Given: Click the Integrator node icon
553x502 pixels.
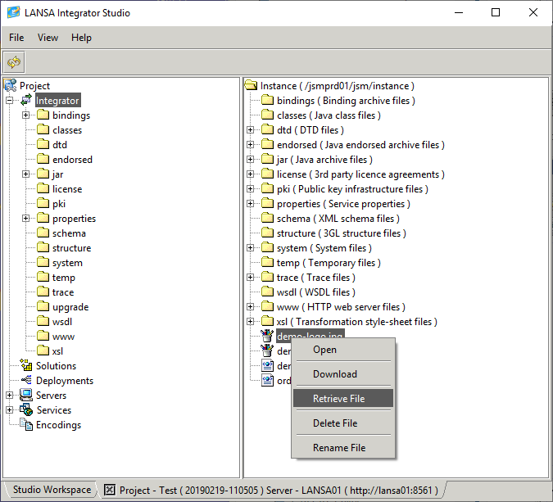Looking at the screenshot, I should click(x=25, y=101).
